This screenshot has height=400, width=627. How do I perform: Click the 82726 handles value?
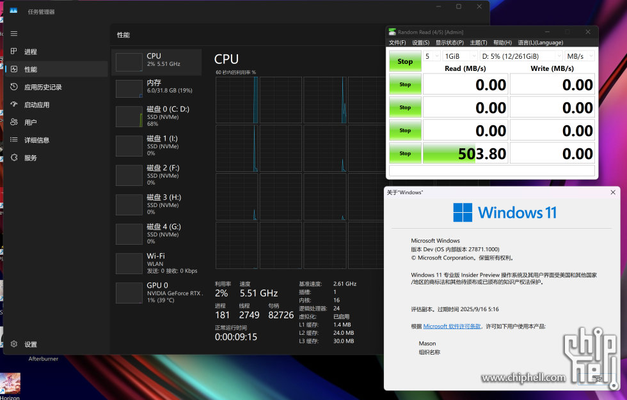point(281,315)
